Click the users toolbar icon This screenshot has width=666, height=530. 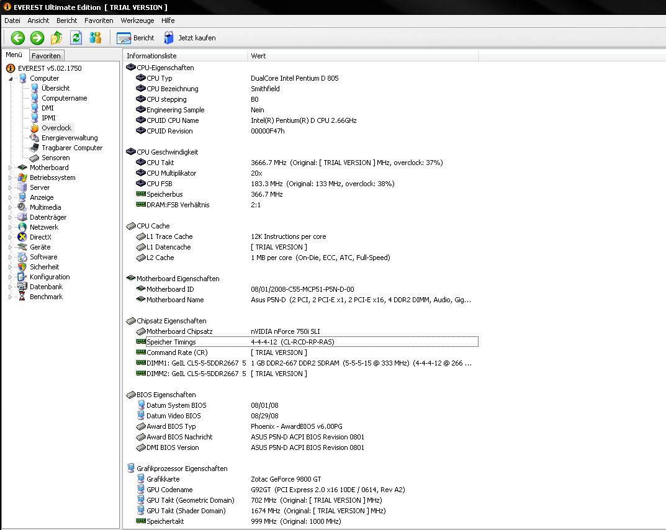[95, 38]
